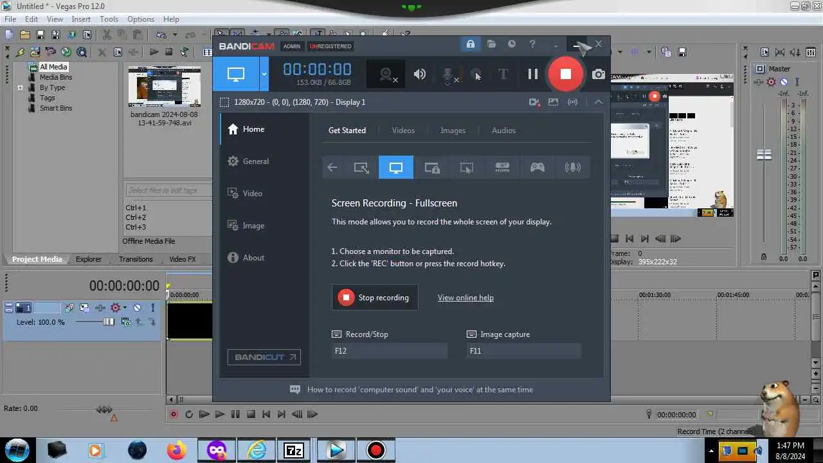This screenshot has width=823, height=463.
Task: Click the Vegas timeline record button
Action: (x=174, y=415)
